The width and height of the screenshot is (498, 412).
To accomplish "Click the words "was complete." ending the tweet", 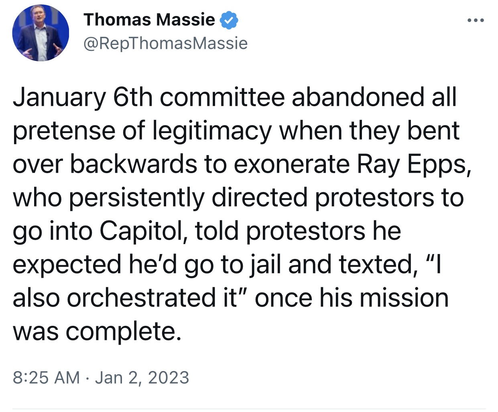I will click(x=97, y=332).
